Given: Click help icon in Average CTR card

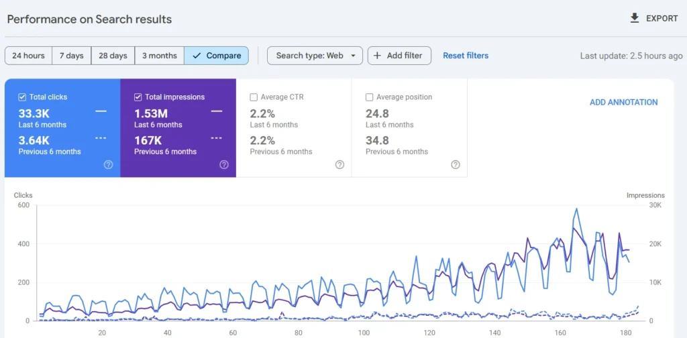Looking at the screenshot, I should coord(339,165).
